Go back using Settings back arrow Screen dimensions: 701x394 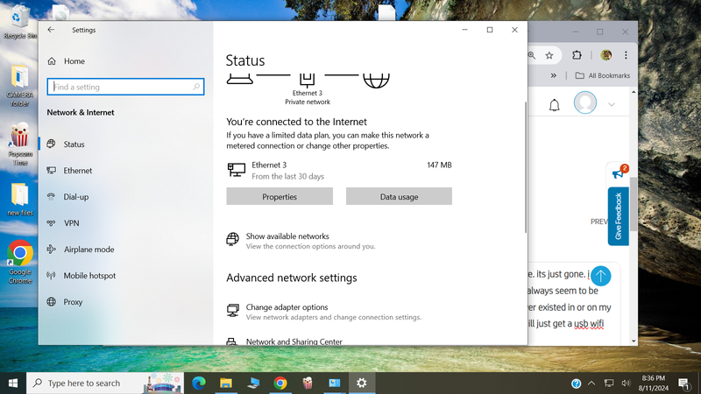click(x=51, y=30)
